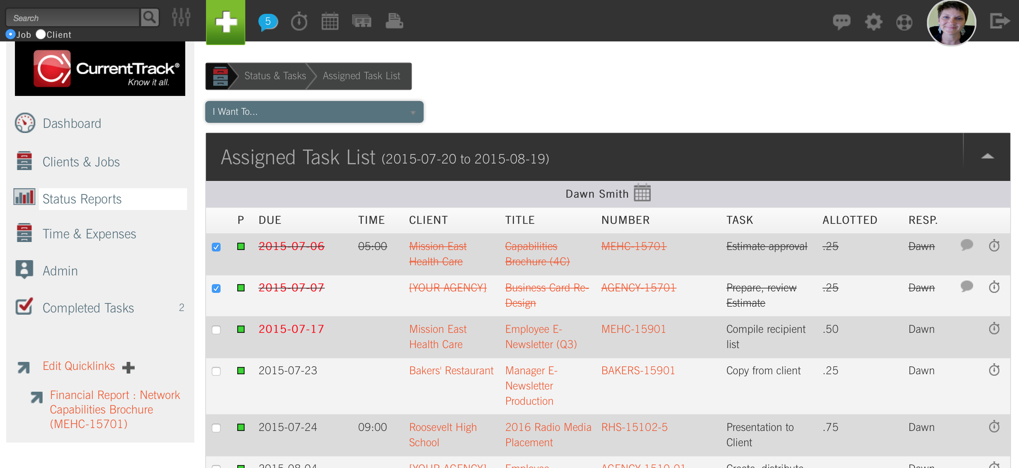Image resolution: width=1019 pixels, height=468 pixels.
Task: Open Employee E-Newsletter (Q3) title link
Action: pyautogui.click(x=541, y=336)
